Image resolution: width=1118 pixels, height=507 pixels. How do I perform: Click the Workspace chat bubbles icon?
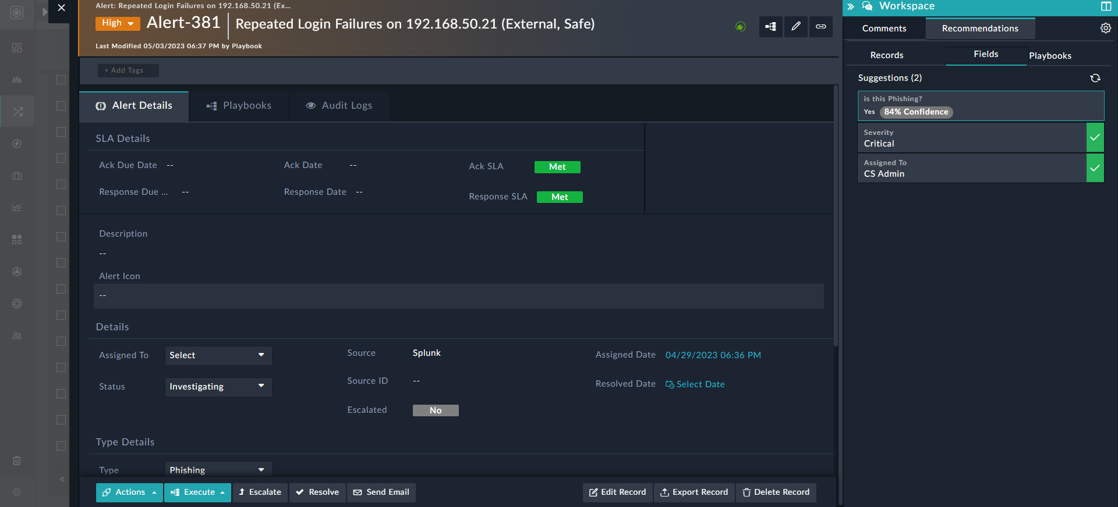pos(867,6)
